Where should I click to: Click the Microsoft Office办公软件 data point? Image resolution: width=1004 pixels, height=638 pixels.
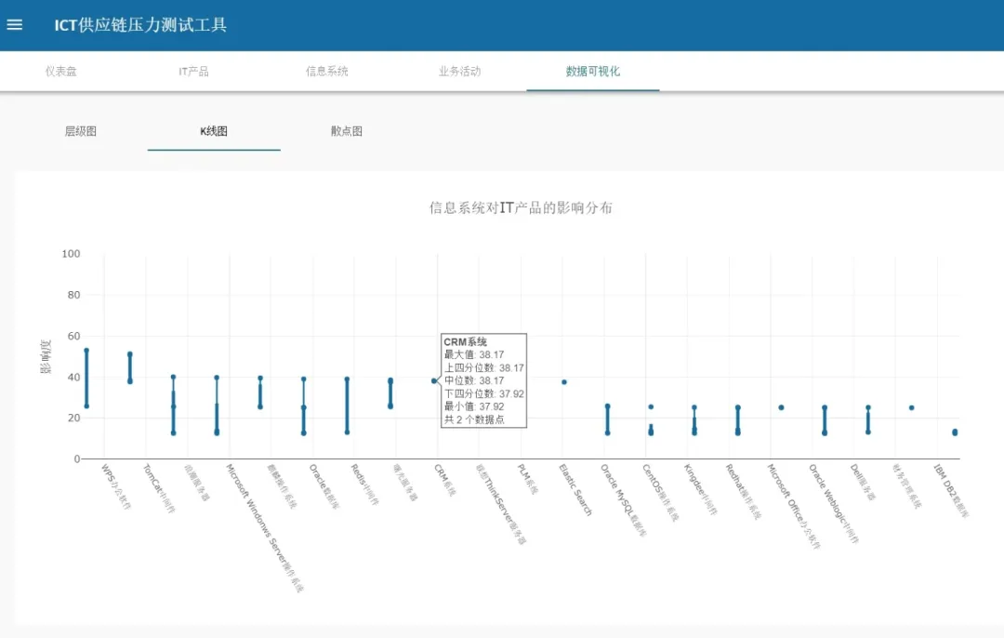781,407
